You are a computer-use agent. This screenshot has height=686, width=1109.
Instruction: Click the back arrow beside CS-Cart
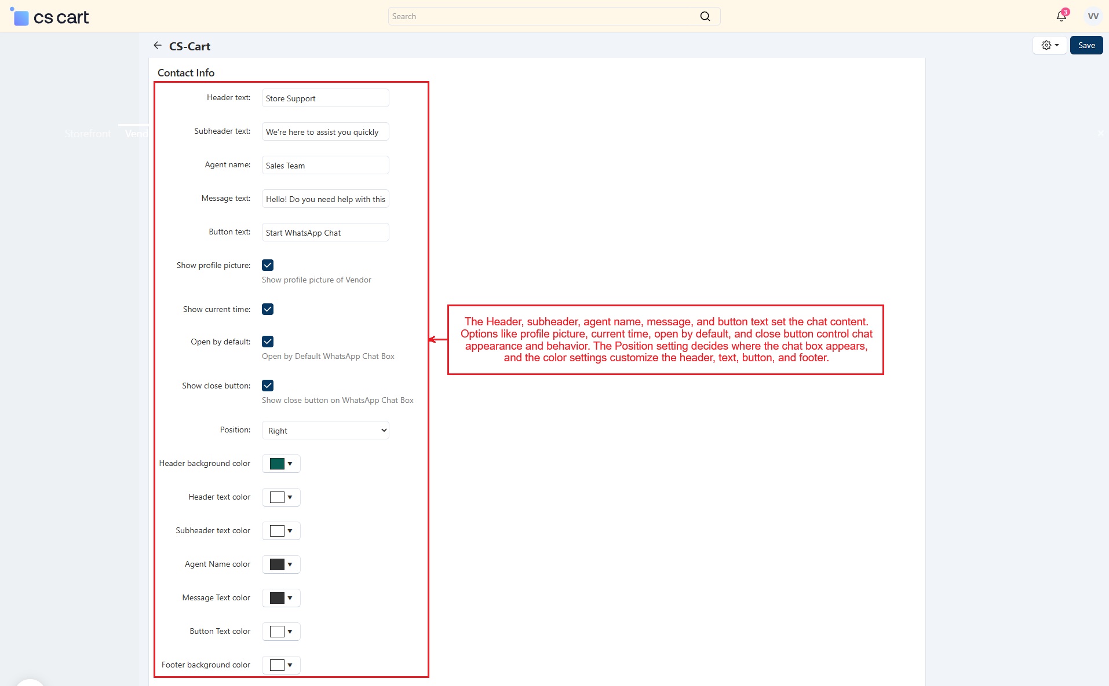coord(157,46)
